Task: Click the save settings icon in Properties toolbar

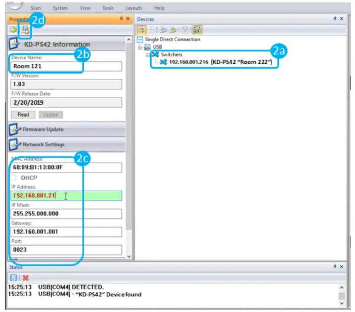Action: 25,30
